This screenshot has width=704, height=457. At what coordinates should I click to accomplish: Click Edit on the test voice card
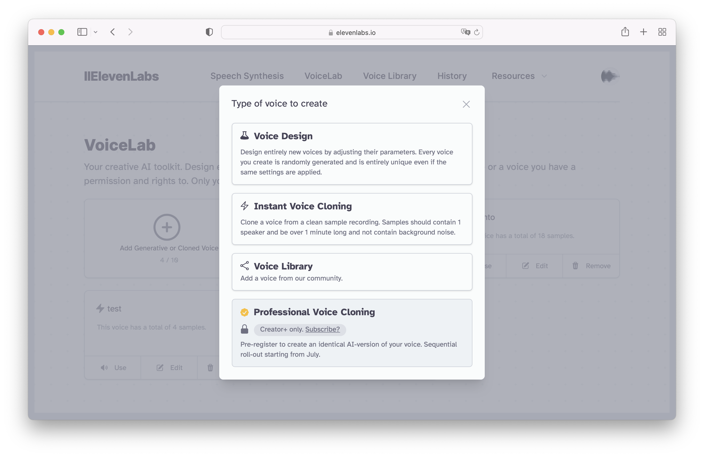pyautogui.click(x=169, y=368)
